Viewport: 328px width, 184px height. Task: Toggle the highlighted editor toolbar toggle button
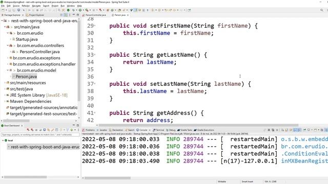pyautogui.click(x=135, y=10)
